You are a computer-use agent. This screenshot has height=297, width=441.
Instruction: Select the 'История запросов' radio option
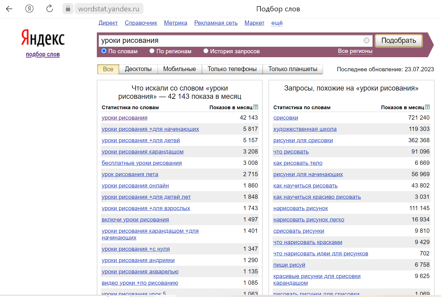point(206,51)
